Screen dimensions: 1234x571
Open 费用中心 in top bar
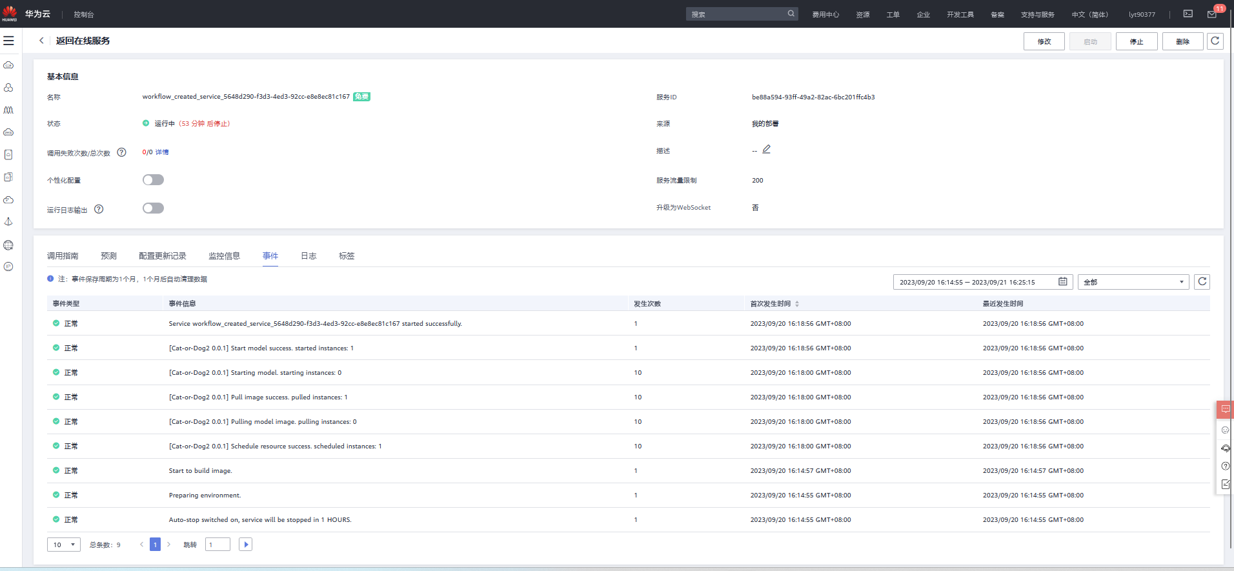(x=825, y=14)
